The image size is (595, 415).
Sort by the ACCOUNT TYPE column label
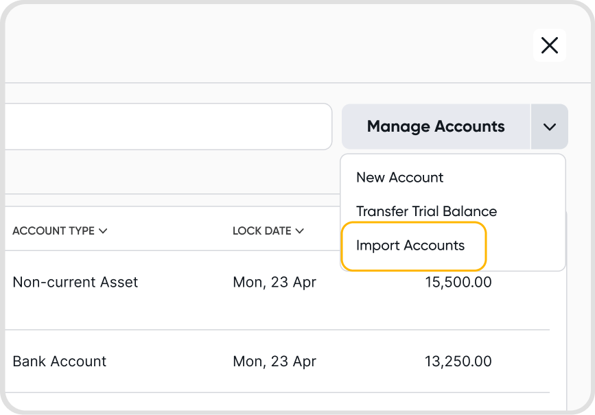tap(54, 231)
